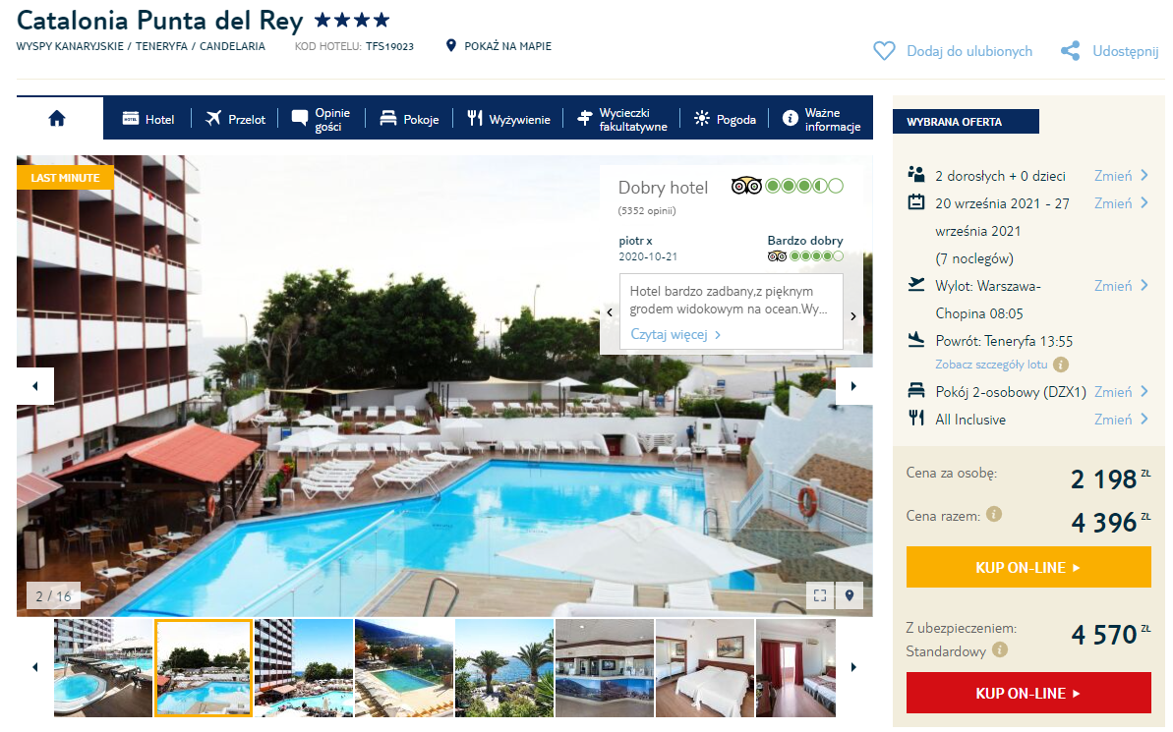Show next main gallery photo
The width and height of the screenshot is (1173, 732).
point(852,386)
